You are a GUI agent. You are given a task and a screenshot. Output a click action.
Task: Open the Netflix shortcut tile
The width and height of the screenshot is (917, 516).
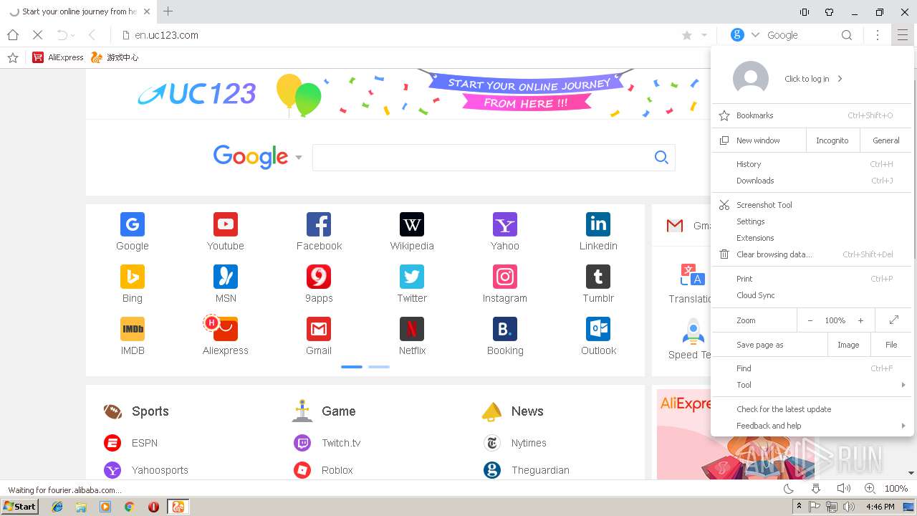412,336
